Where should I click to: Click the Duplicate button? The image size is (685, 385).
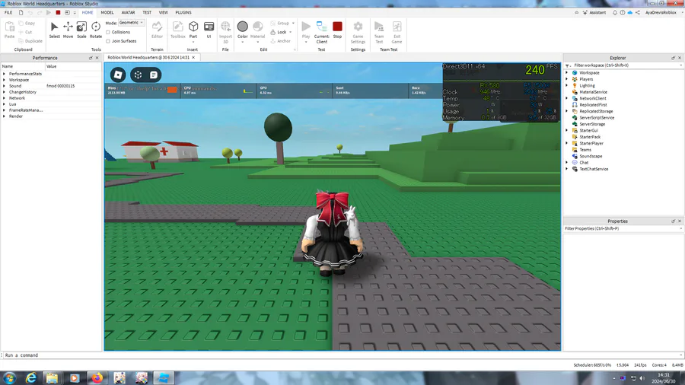point(30,41)
